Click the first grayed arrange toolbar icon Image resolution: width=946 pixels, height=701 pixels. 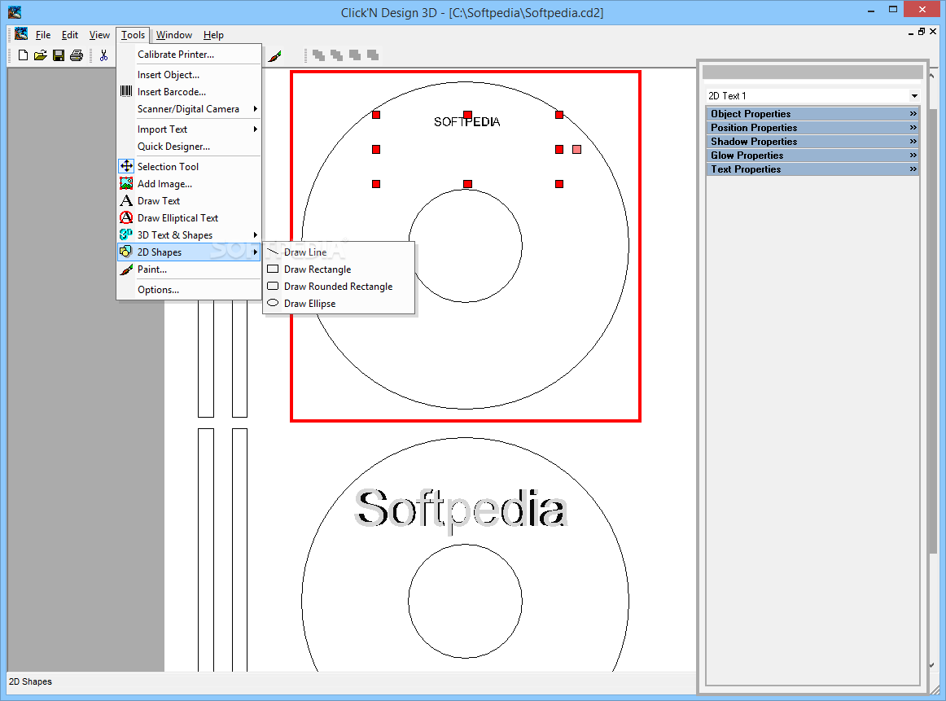tap(318, 55)
